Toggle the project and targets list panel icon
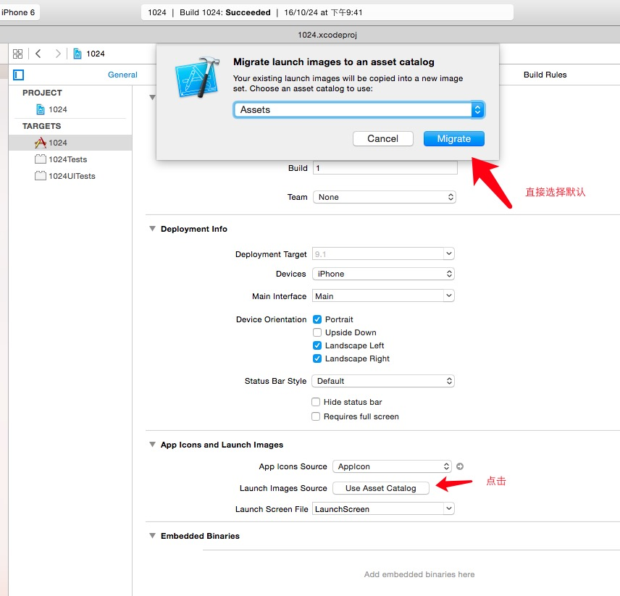 [19, 75]
